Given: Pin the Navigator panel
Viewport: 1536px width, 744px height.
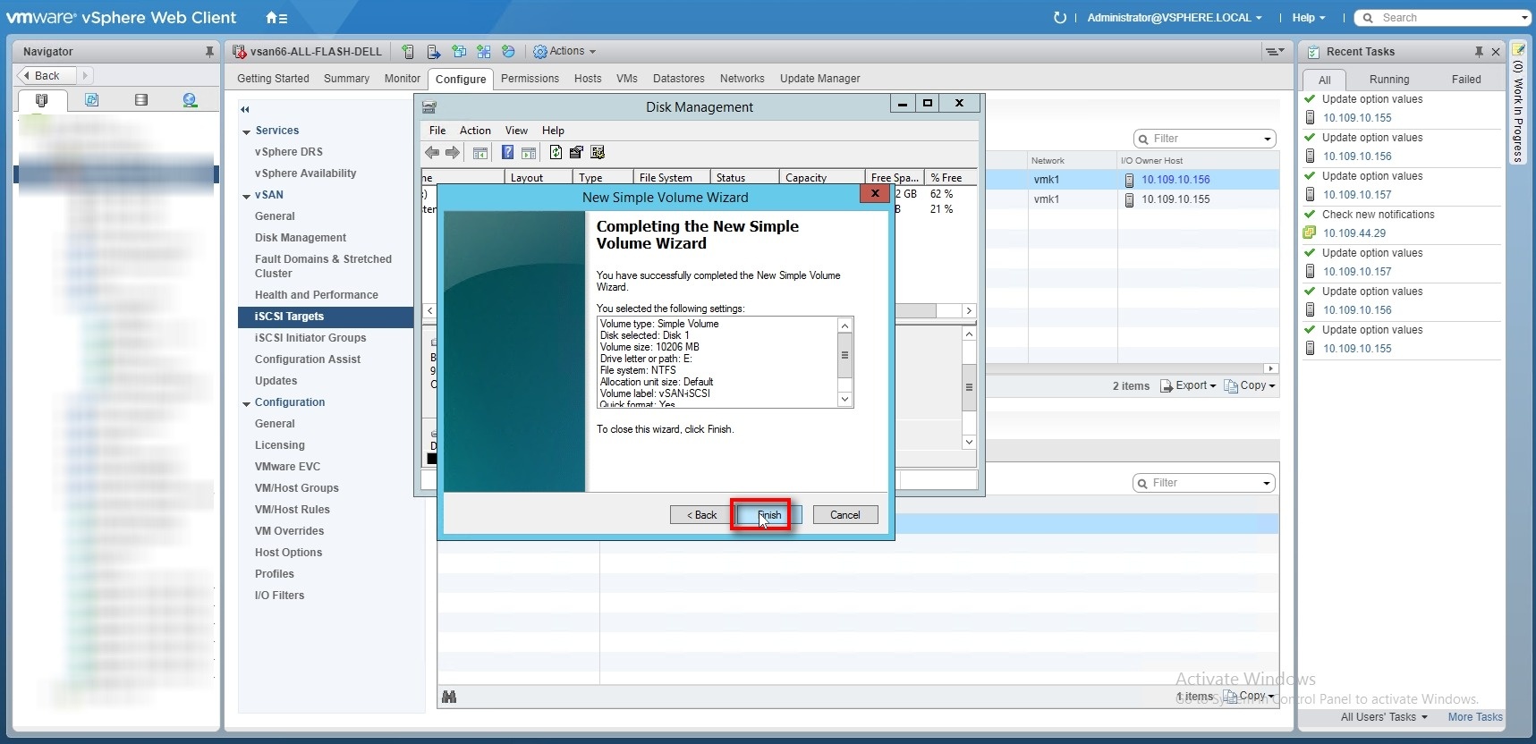Looking at the screenshot, I should coord(209,52).
